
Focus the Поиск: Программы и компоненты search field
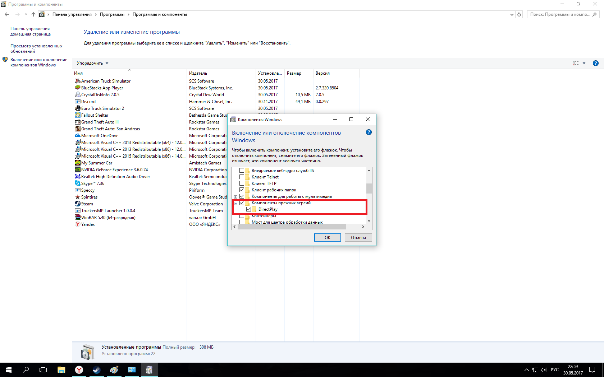tap(563, 14)
